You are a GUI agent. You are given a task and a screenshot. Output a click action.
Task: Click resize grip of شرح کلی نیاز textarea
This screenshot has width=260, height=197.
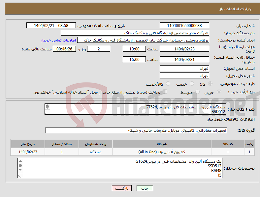47,113
